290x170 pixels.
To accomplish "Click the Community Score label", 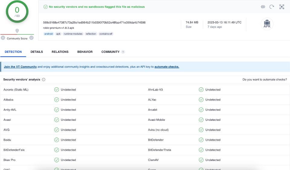I will tap(17, 38).
